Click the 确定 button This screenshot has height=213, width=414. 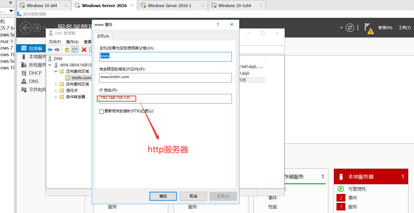click(x=163, y=196)
